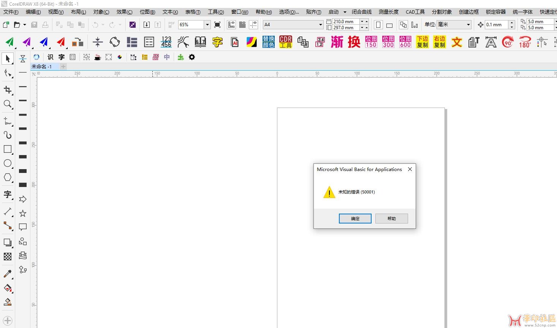Add new document tab with plus button
Viewport: 557px width, 328px height.
63,67
